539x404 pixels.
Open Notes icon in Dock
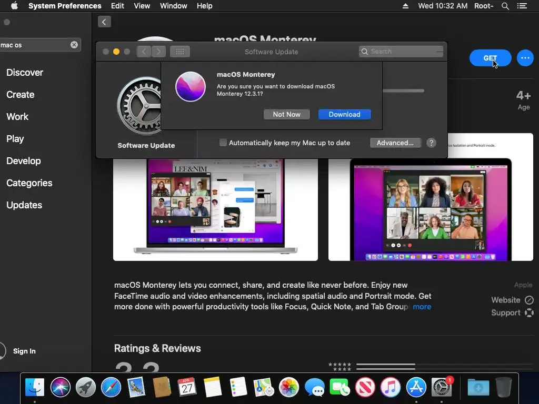tap(213, 387)
